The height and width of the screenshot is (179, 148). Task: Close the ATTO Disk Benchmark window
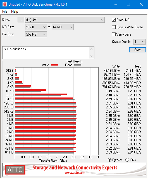[x=141, y=4]
